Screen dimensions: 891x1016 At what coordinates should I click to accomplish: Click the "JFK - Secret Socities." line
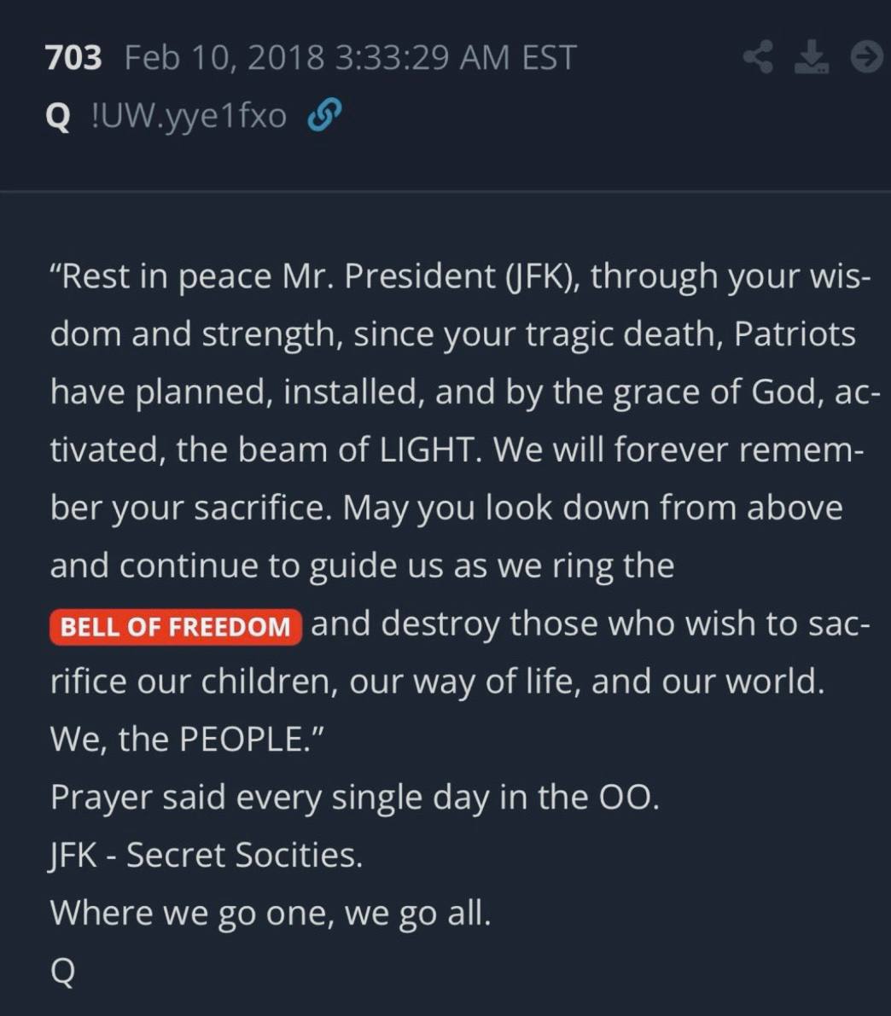[x=207, y=855]
